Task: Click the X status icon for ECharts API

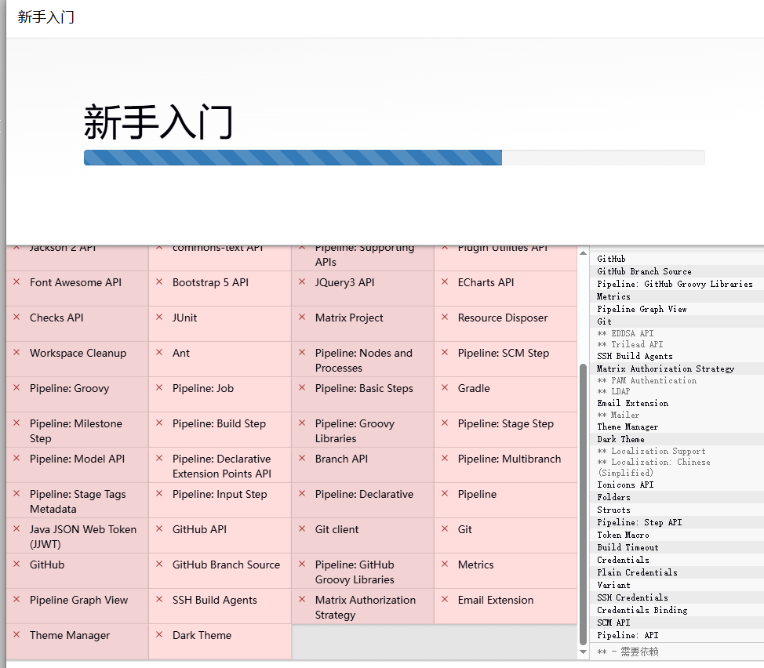Action: point(445,282)
